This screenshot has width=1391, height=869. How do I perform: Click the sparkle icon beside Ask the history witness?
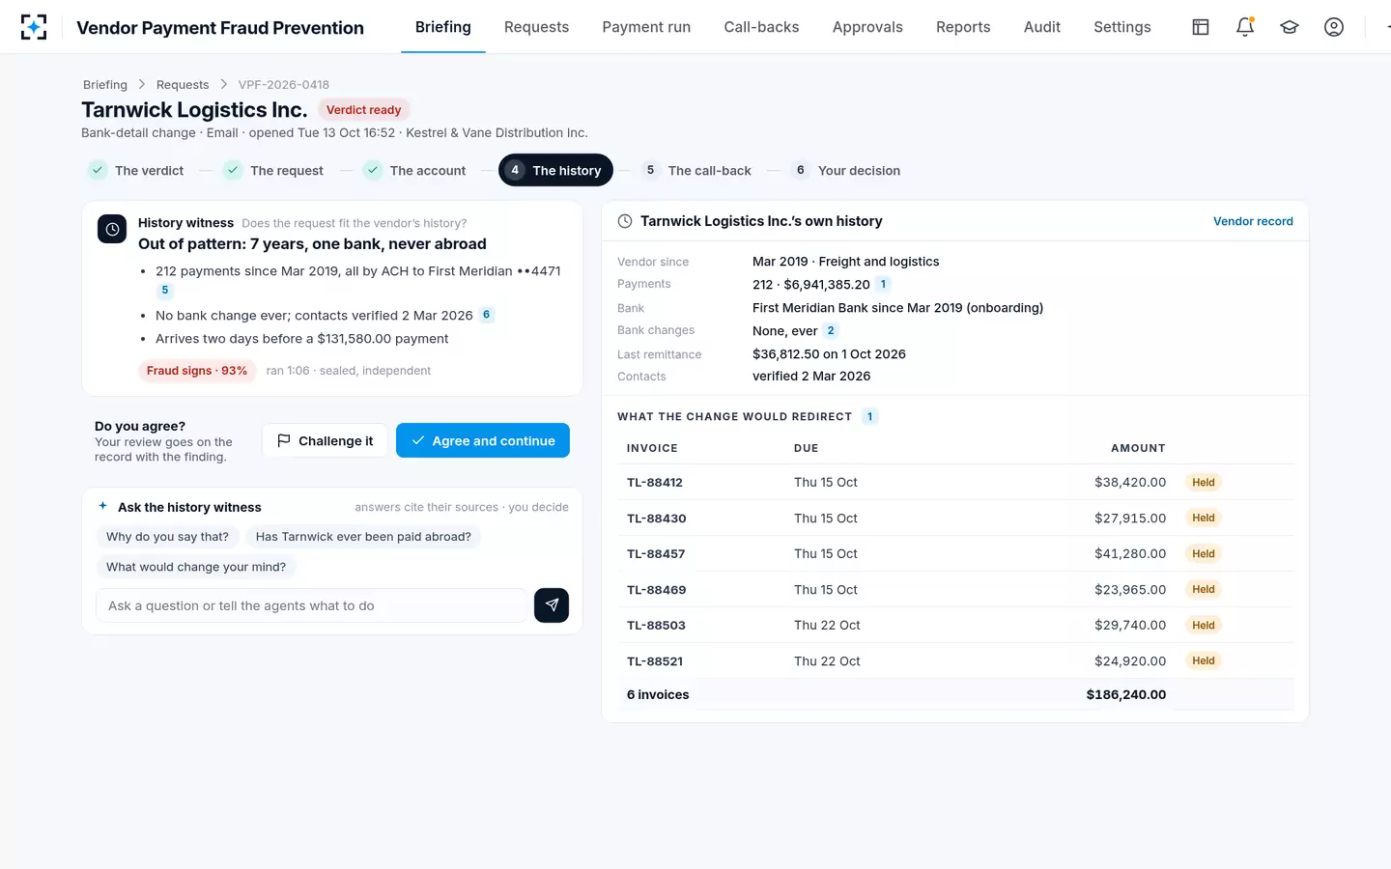click(x=103, y=506)
